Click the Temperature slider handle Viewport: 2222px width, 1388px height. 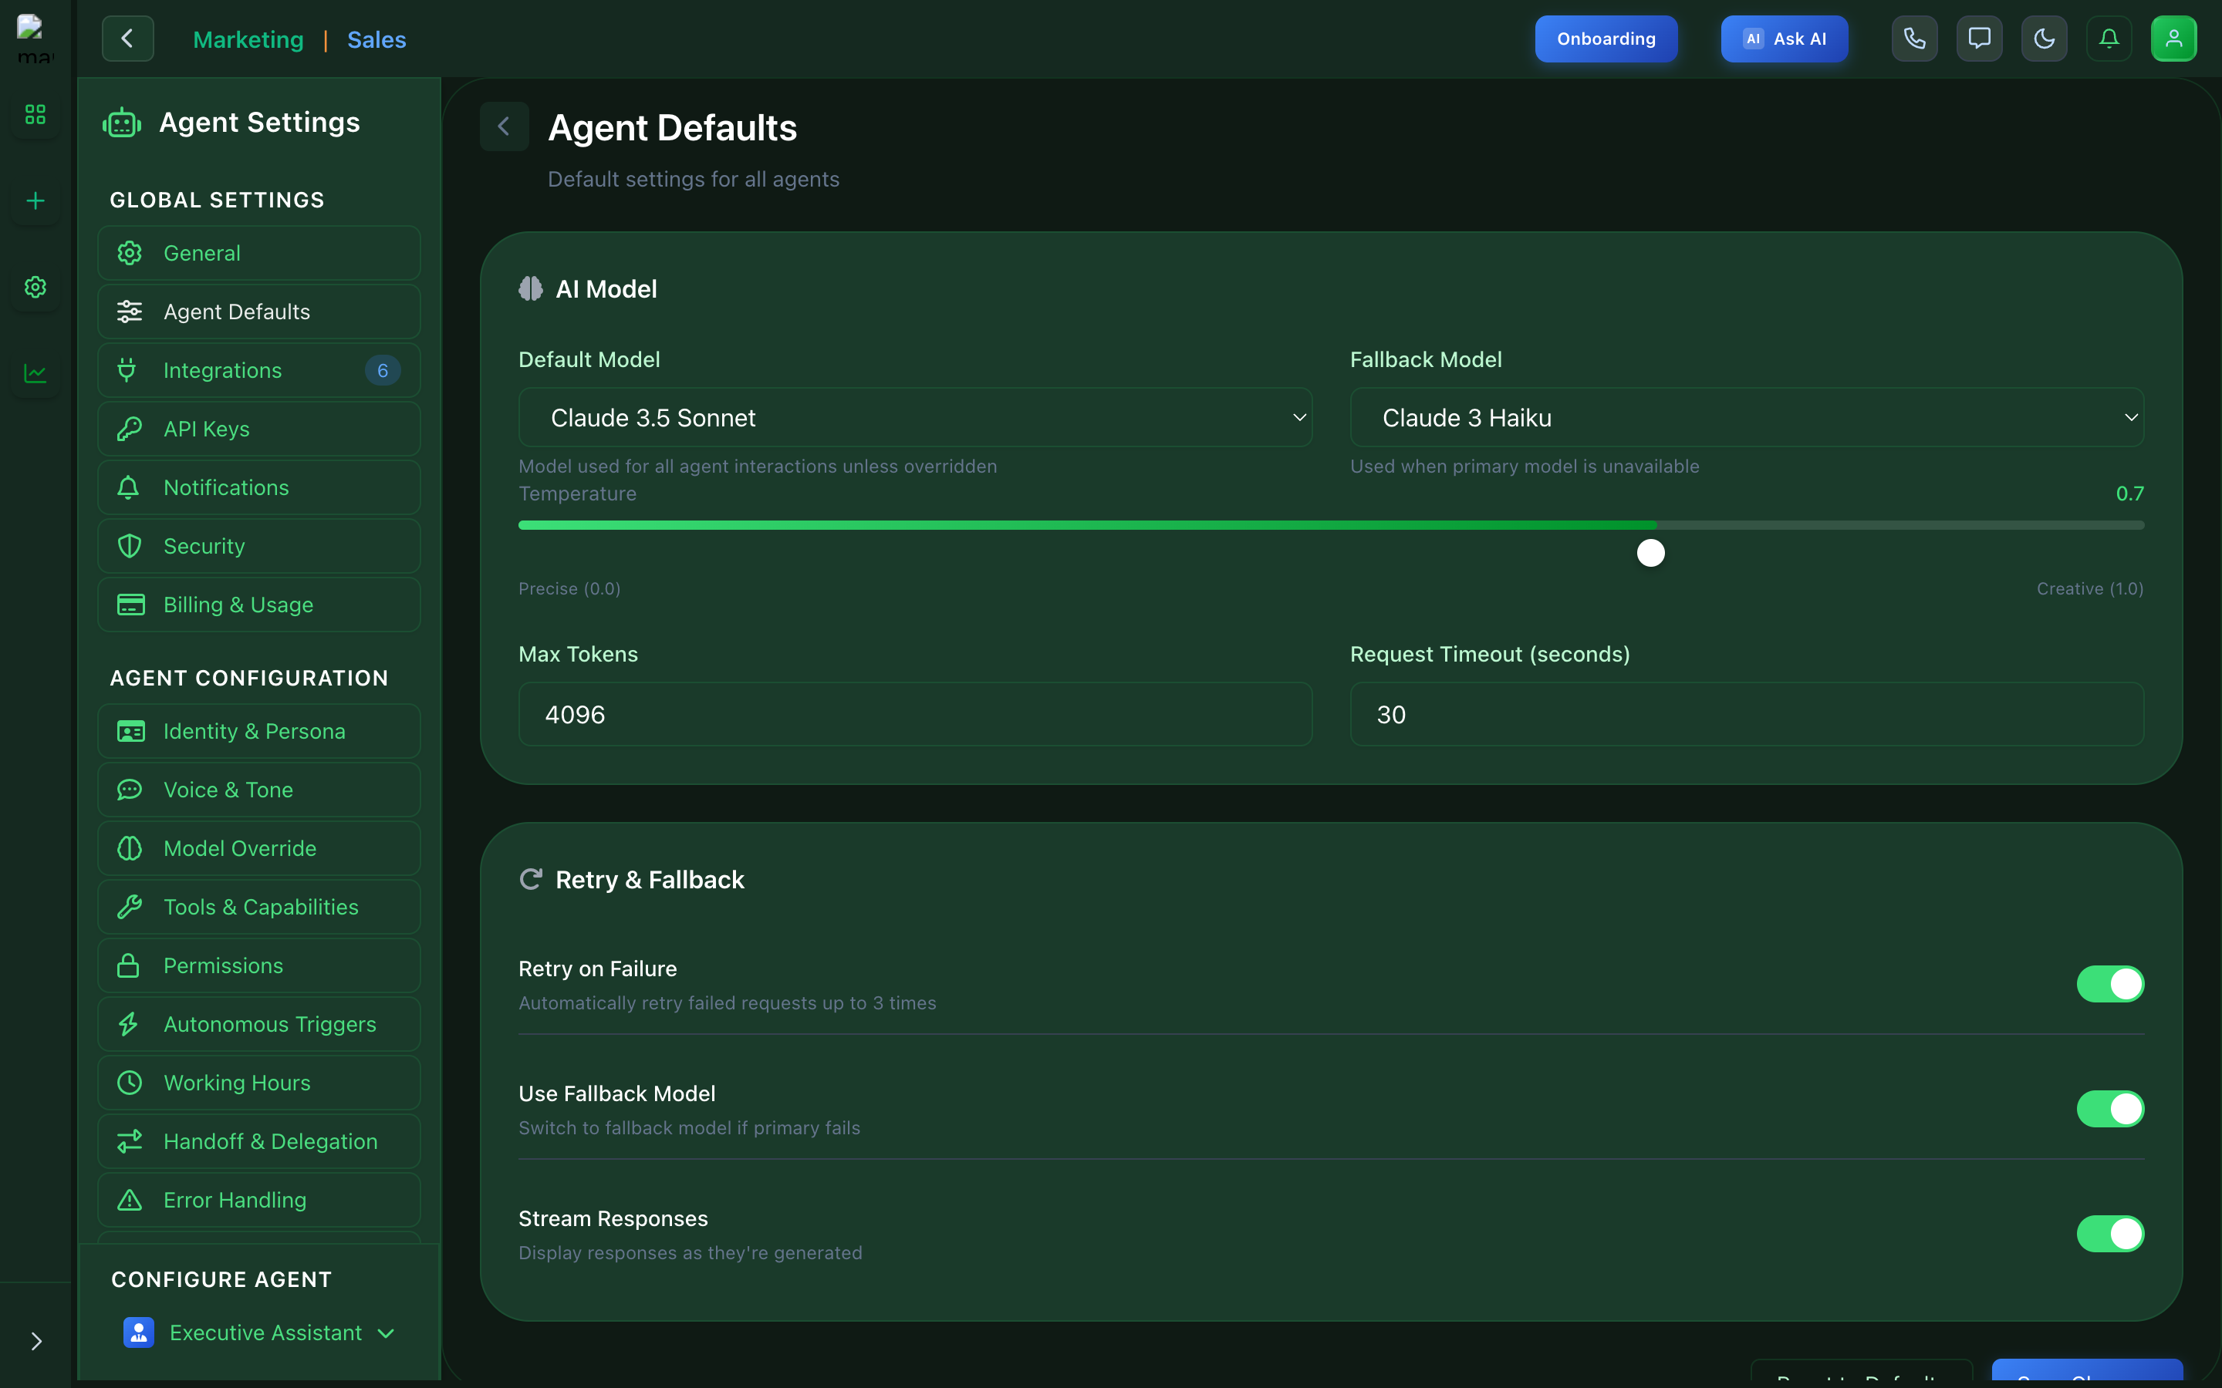pyautogui.click(x=1651, y=553)
